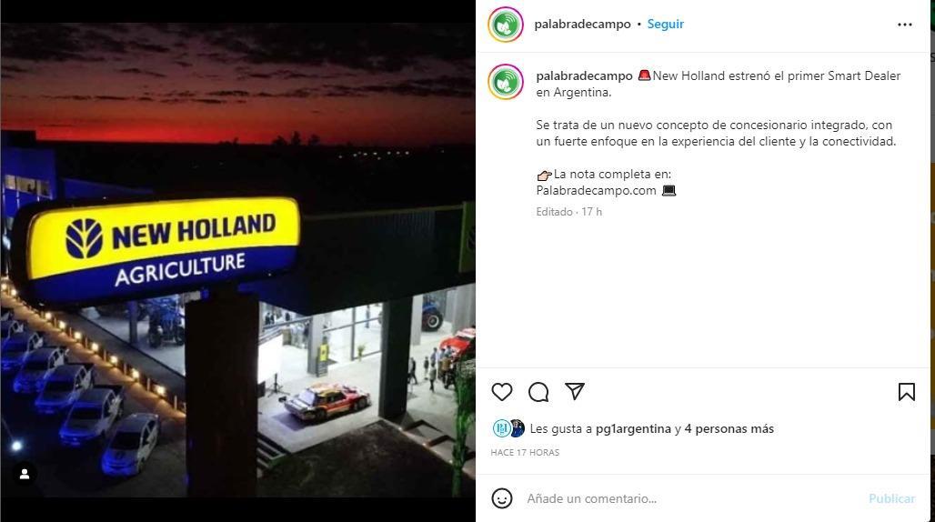
Task: Focus the 'Añade un comentario...' field
Action: (692, 498)
